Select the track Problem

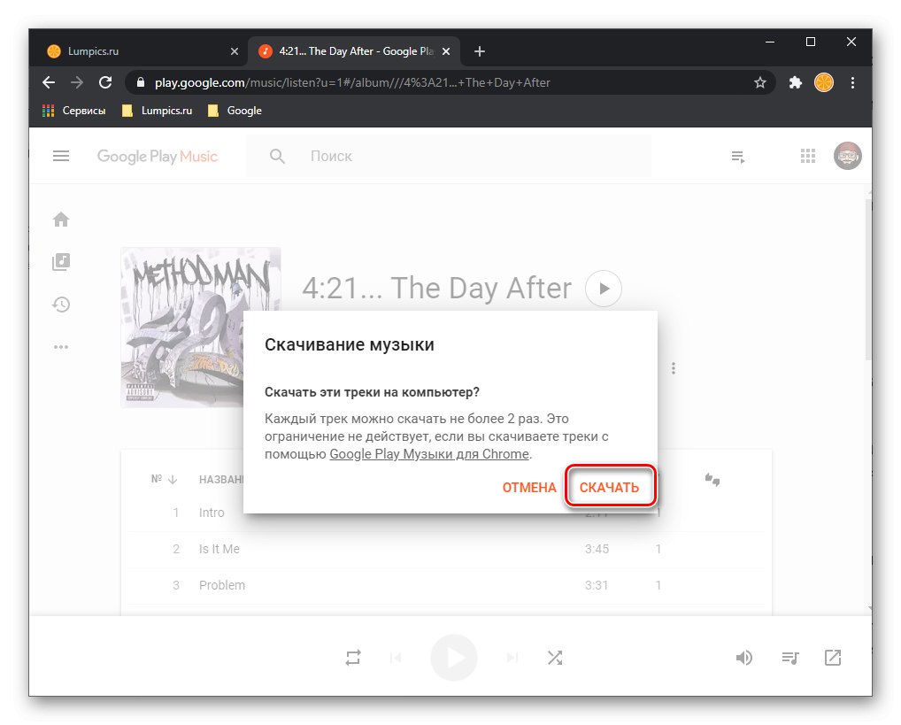(x=222, y=585)
